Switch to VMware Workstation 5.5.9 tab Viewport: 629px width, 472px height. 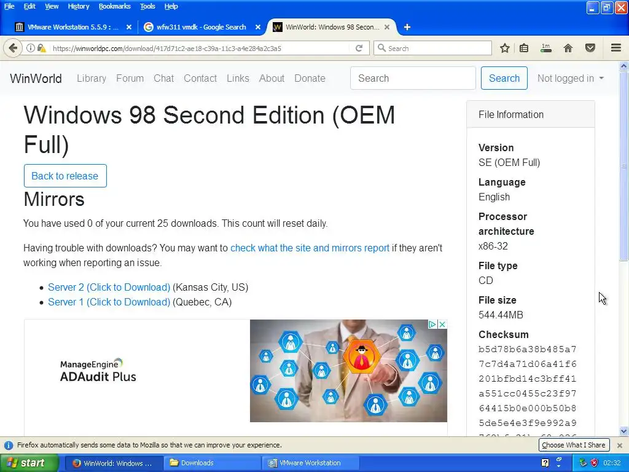point(72,27)
